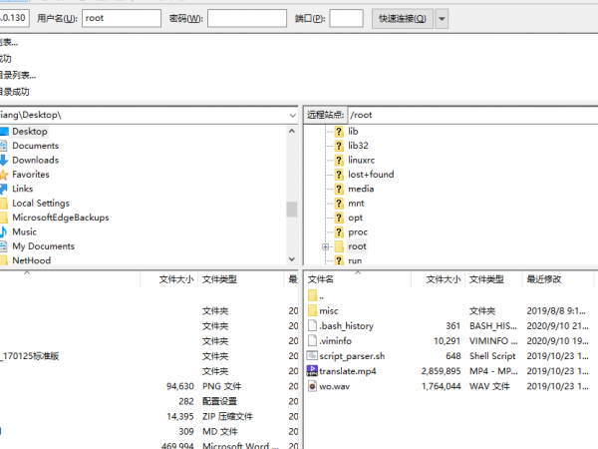
Task: Sort remote files by 最近修改 column
Action: point(558,279)
